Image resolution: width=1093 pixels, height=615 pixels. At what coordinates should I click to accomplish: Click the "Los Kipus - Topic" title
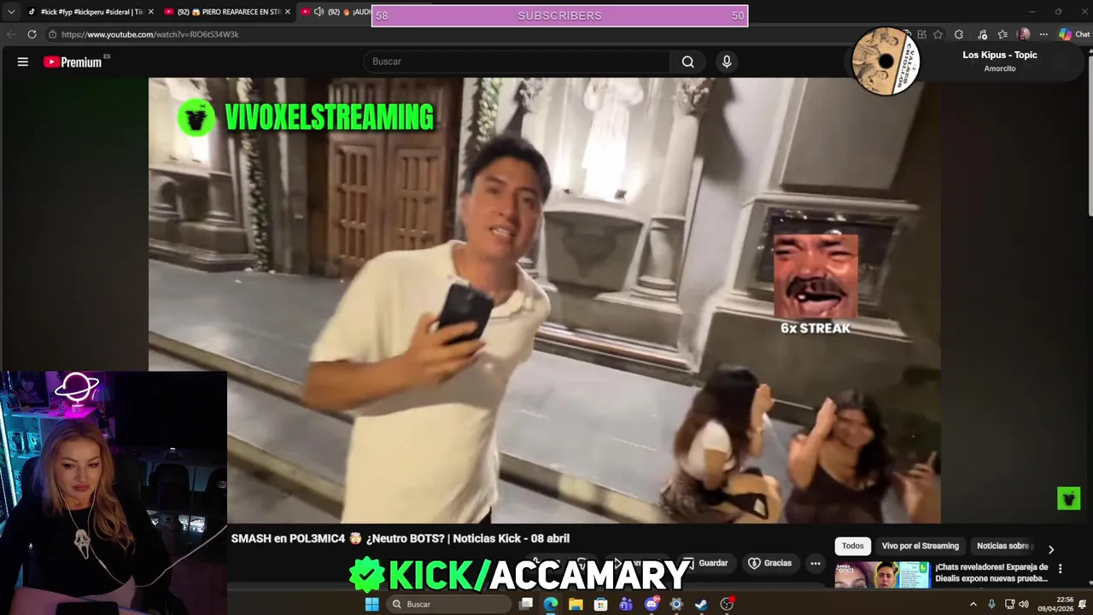[1000, 55]
